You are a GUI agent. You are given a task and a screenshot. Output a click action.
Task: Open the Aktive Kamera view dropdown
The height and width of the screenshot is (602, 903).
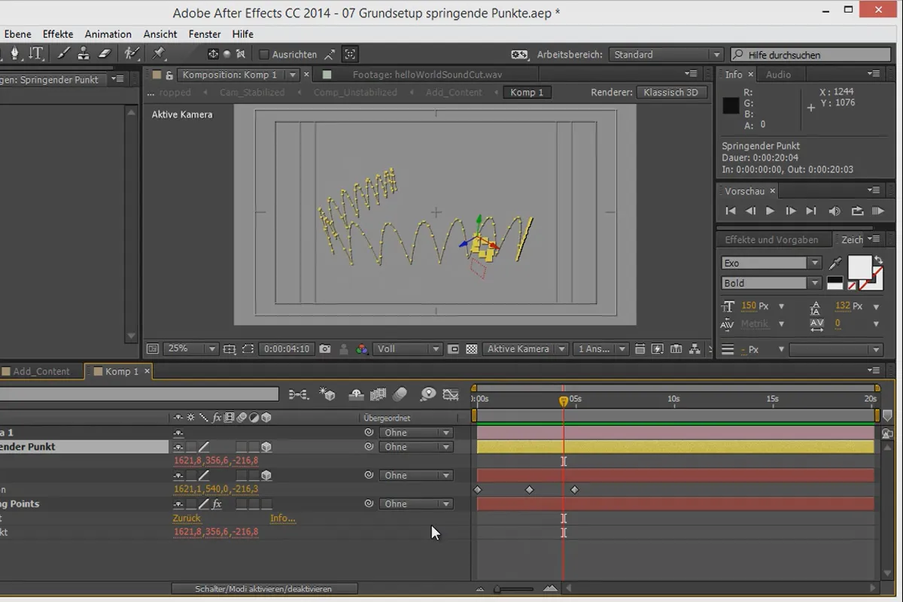pyautogui.click(x=525, y=349)
